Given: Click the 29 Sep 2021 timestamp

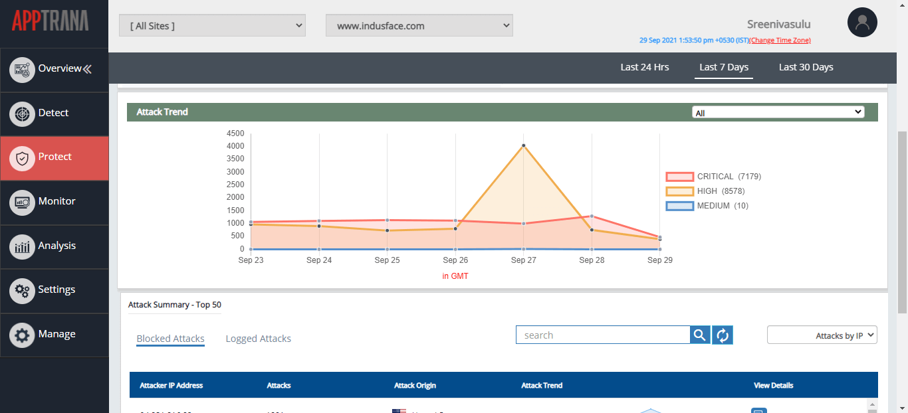Looking at the screenshot, I should pos(694,41).
